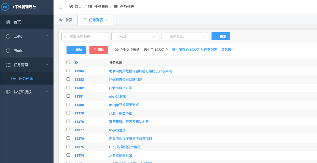Screen dimensions: 317x163
Task: Click the list icon before breadcrumb 任务列表
Action: tap(116, 7)
